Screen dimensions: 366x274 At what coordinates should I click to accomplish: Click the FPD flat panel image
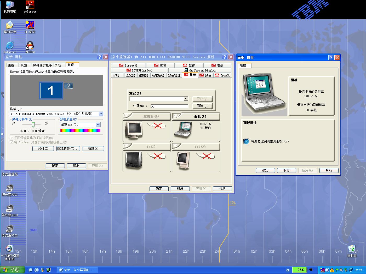coord(183,160)
